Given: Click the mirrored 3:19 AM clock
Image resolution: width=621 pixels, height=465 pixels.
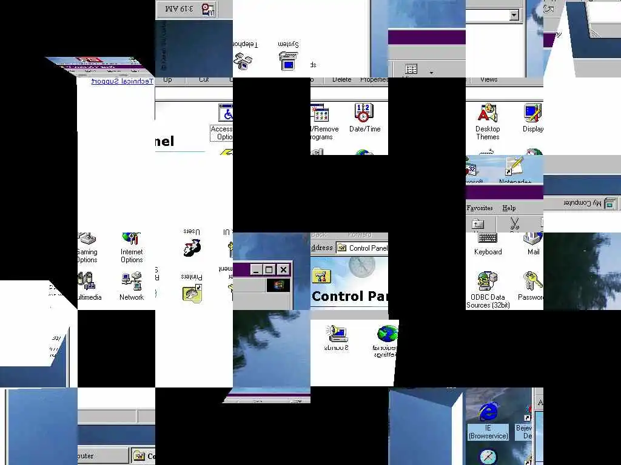Looking at the screenshot, I should tap(180, 8).
